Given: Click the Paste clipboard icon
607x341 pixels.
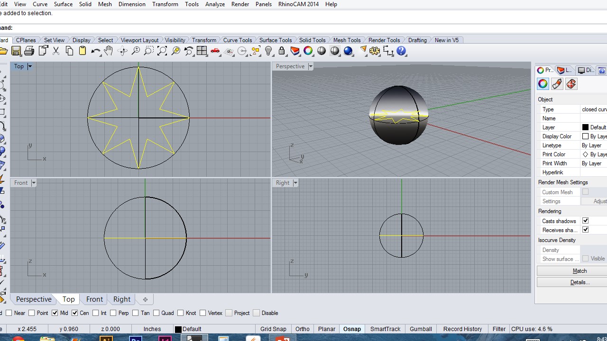Looking at the screenshot, I should [x=83, y=51].
